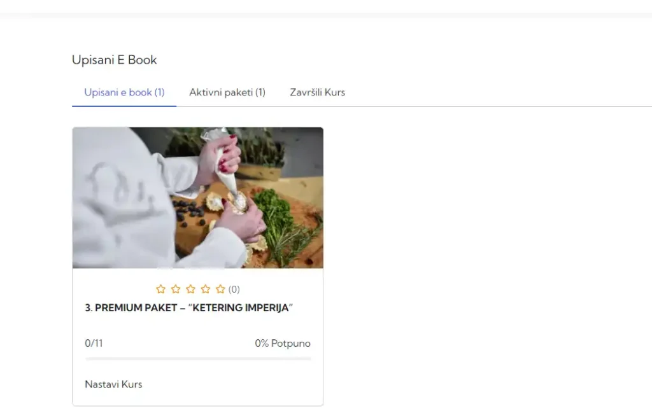Click the second rating star

pyautogui.click(x=176, y=289)
